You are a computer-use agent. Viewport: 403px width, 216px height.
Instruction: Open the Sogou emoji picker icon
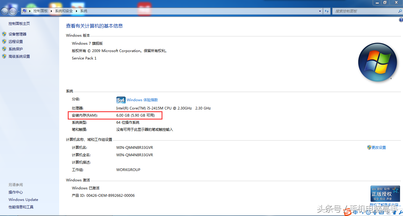(369, 212)
